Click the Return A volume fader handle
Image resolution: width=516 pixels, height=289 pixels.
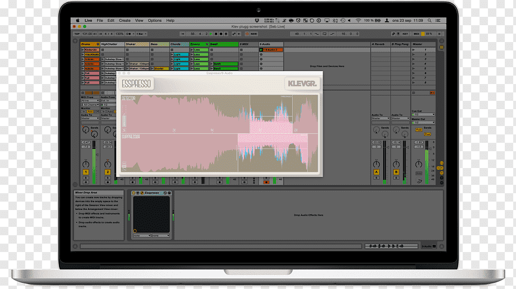[x=388, y=147]
